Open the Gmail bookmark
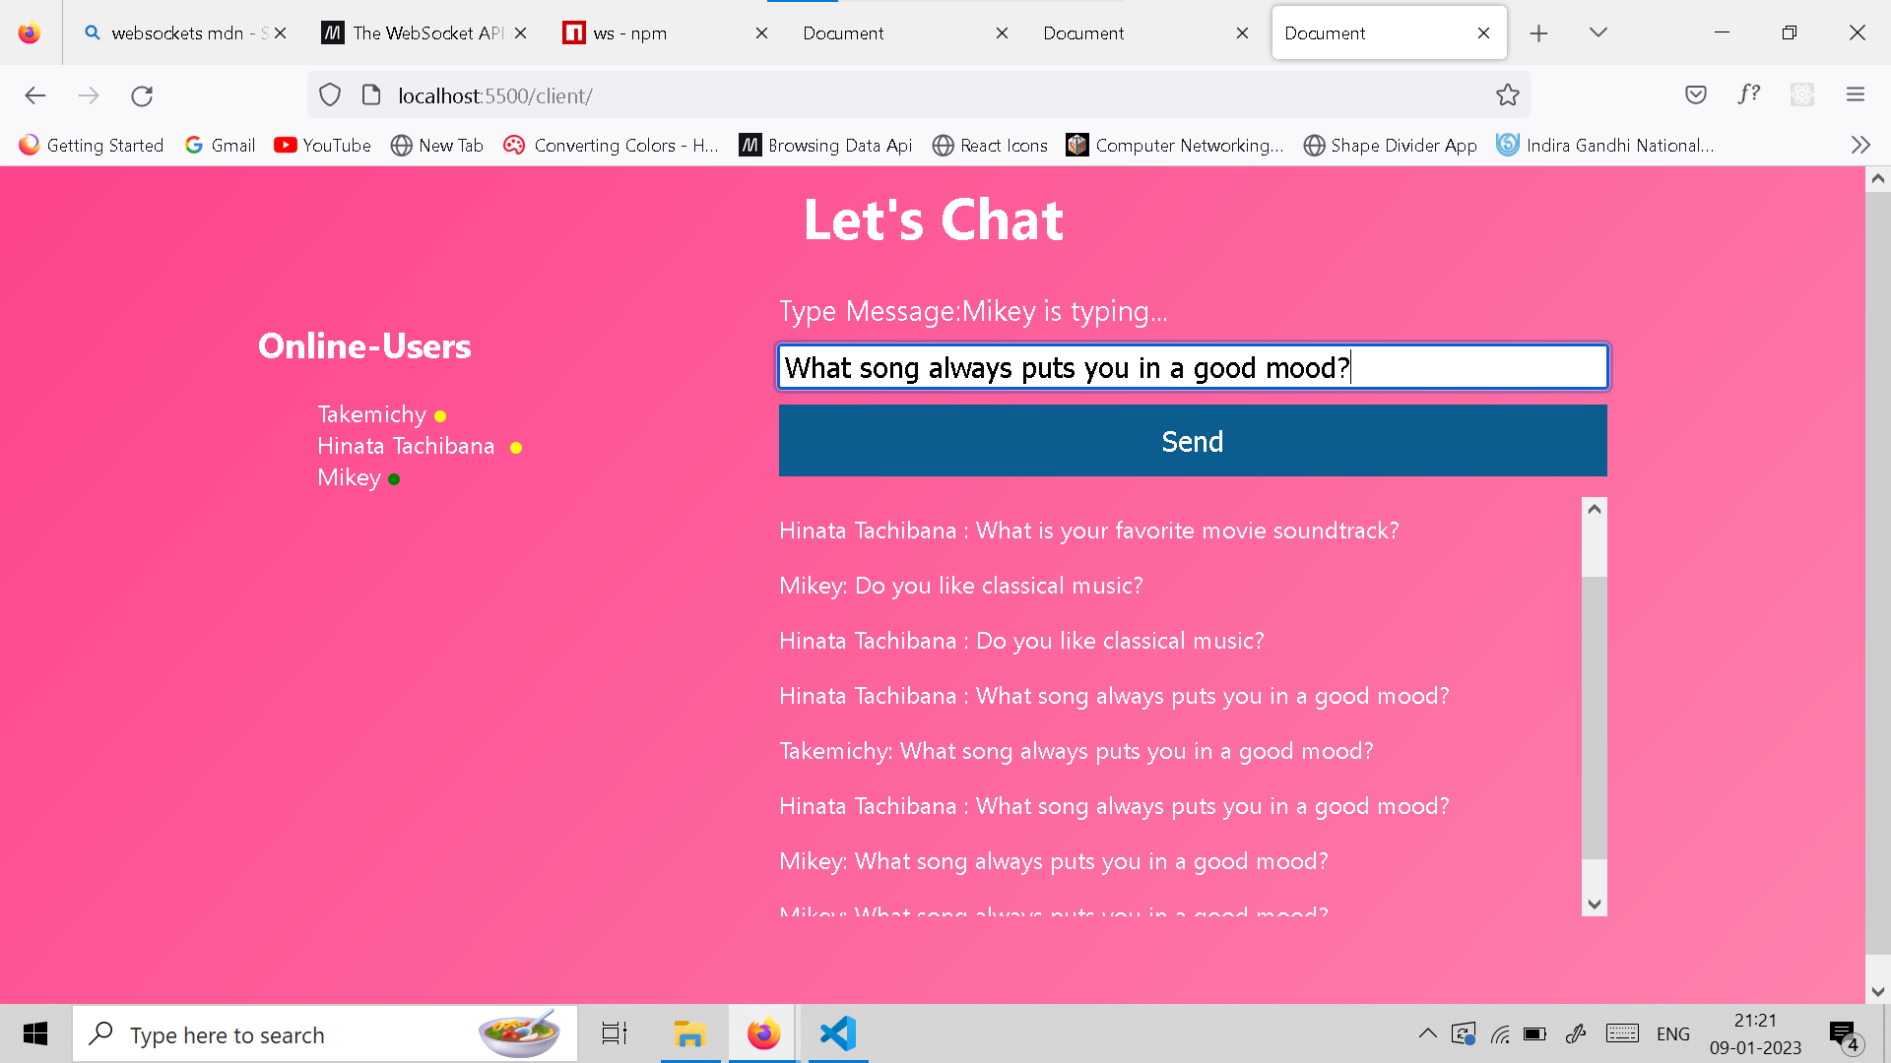Image resolution: width=1891 pixels, height=1063 pixels. [220, 145]
